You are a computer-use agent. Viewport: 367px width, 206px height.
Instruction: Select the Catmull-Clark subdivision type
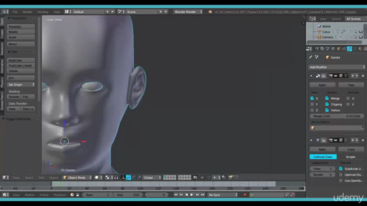(323, 157)
